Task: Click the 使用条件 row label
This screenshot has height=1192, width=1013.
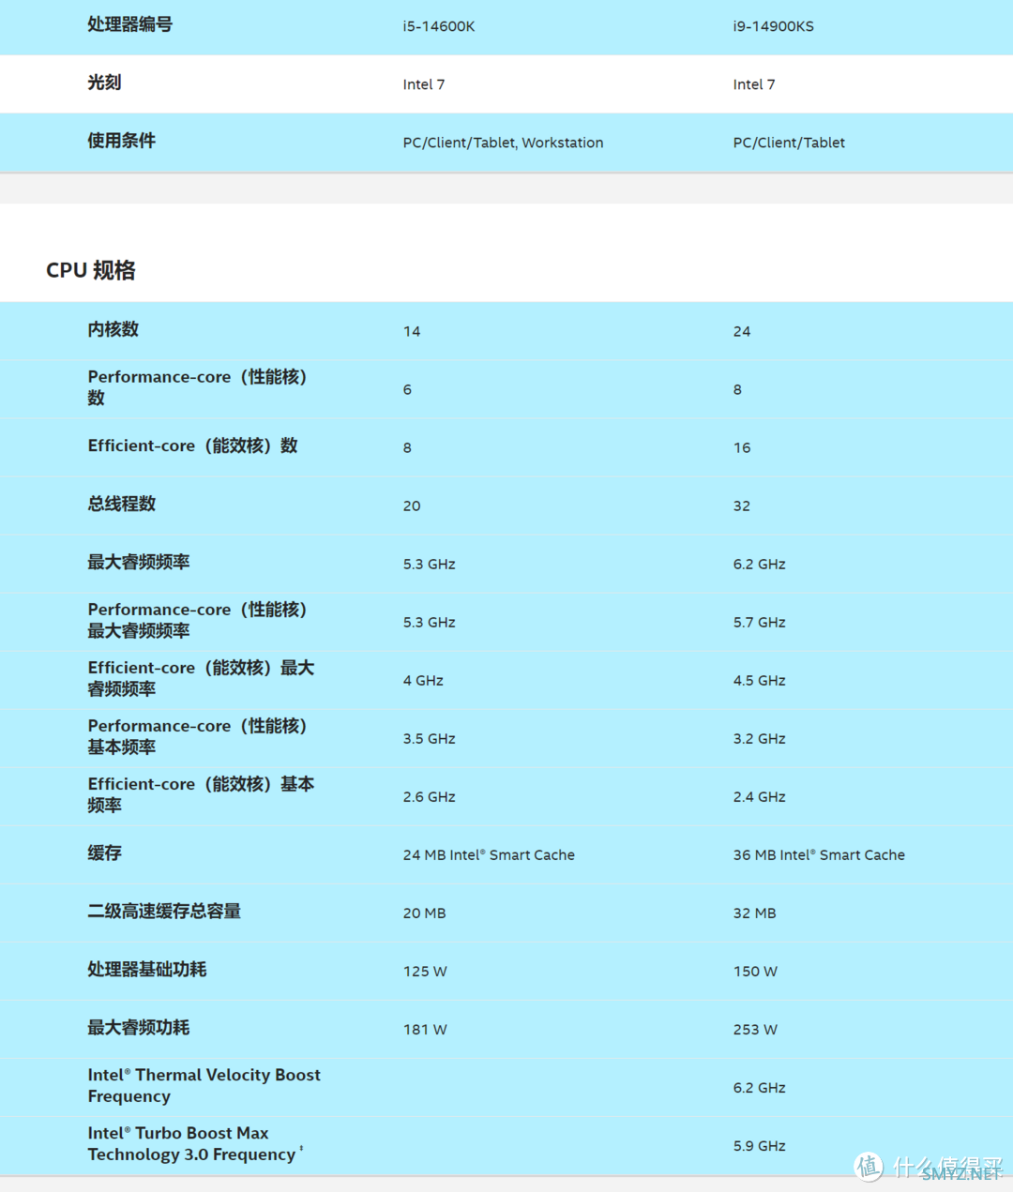Action: (121, 141)
